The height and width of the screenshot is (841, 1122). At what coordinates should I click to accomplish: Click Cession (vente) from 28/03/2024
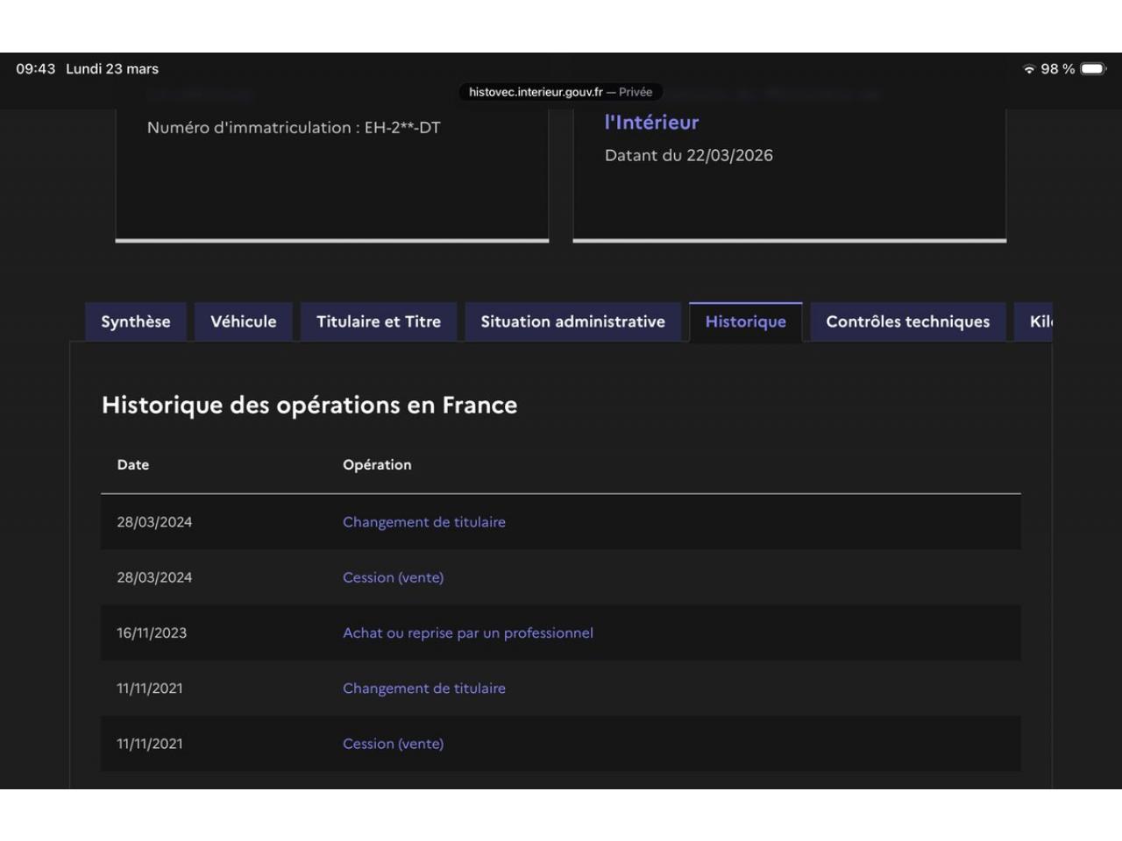[x=393, y=577]
